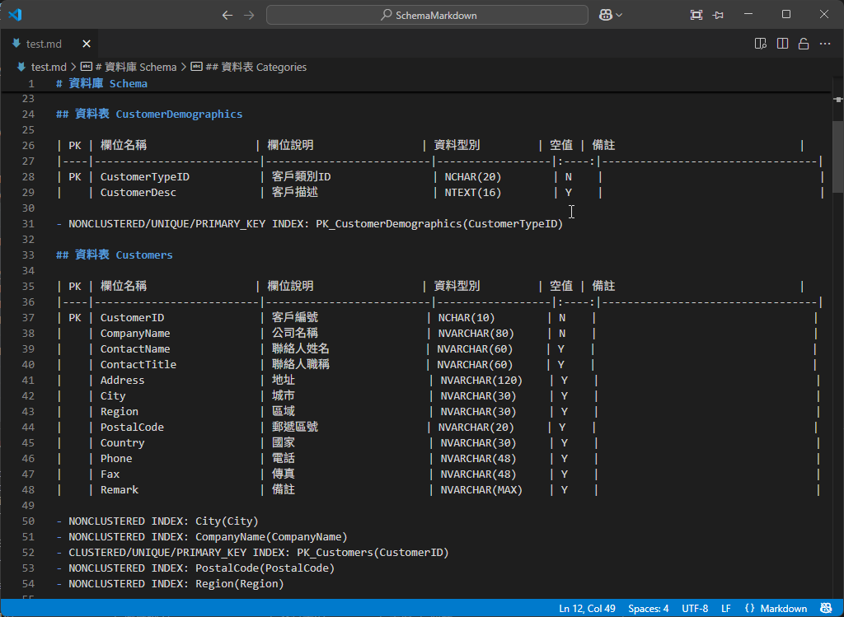Click the VS Code logo menu icon
This screenshot has width=844, height=617.
(x=15, y=15)
